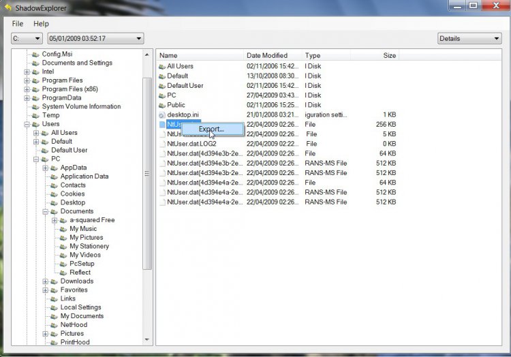Expand the ProgramData tree node
The height and width of the screenshot is (357, 511).
27,98
